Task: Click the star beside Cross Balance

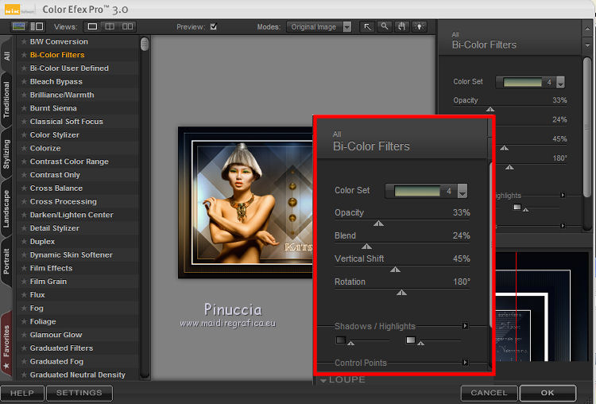Action: (x=24, y=188)
